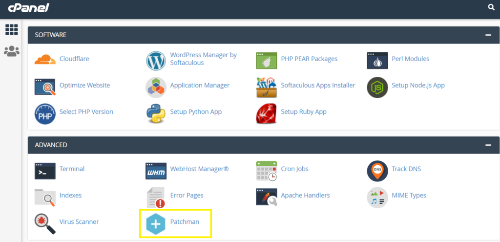500x242 pixels.
Task: Click the Setup Node.js App icon
Action: [x=377, y=86]
